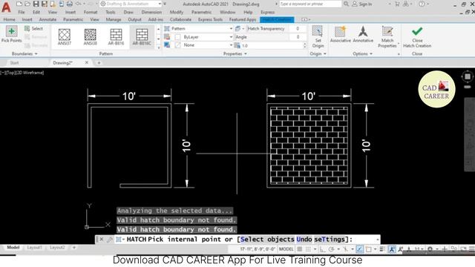475x267 pixels.
Task: Close the command line with X icon
Action: [102, 240]
